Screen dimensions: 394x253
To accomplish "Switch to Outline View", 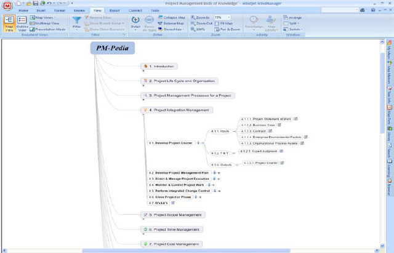I will [22, 23].
